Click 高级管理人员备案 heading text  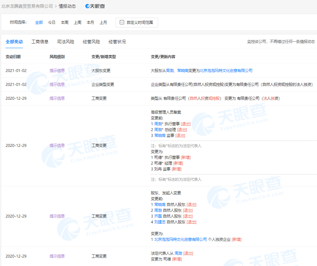click(x=166, y=112)
